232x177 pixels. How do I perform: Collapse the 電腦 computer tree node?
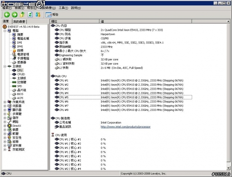(x=5, y=31)
